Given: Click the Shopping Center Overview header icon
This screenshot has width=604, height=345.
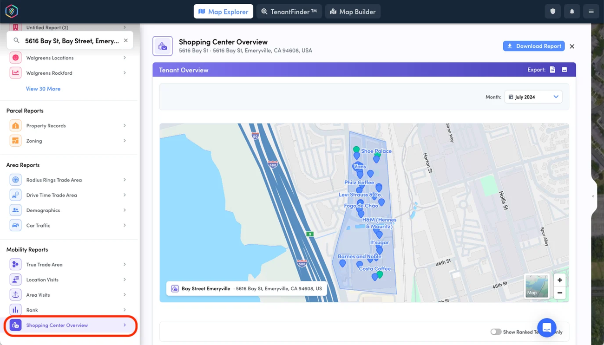Looking at the screenshot, I should (x=163, y=46).
